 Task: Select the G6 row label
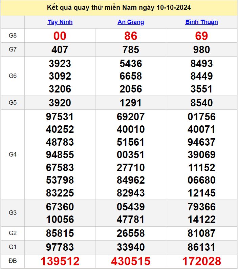(x=13, y=76)
